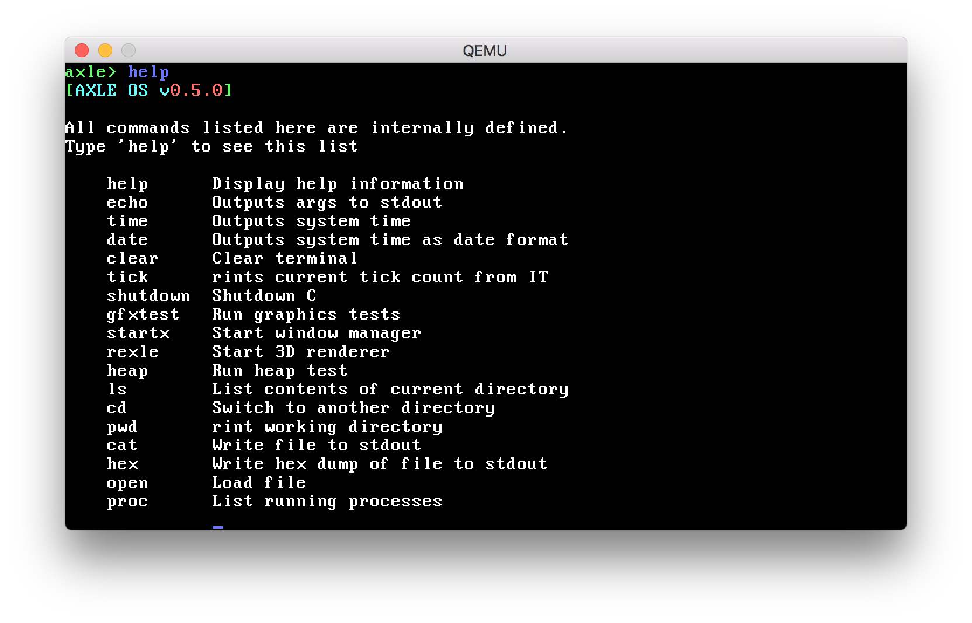
Task: Click the 'tick' command name
Action: [x=127, y=277]
